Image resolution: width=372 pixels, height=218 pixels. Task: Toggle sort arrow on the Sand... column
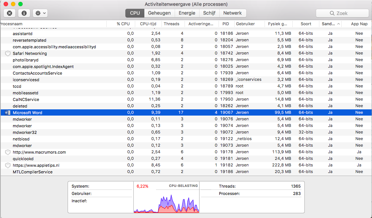(338, 24)
